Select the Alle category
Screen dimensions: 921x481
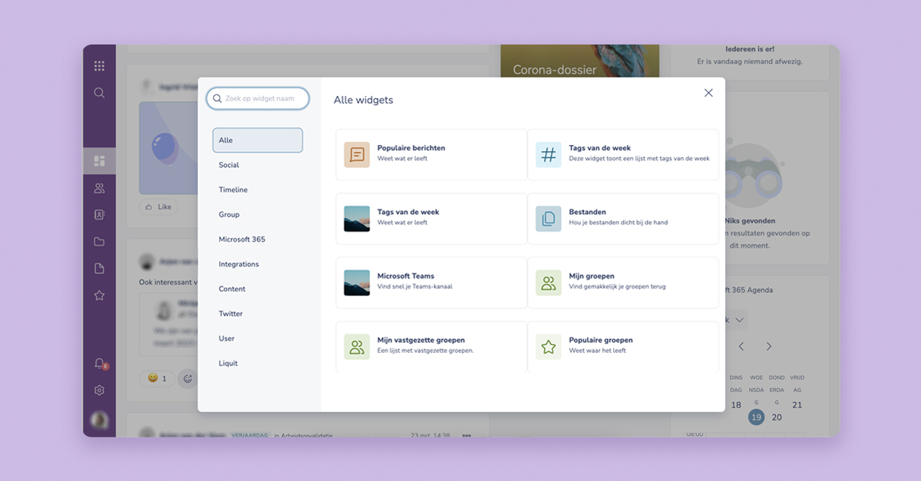click(x=258, y=140)
